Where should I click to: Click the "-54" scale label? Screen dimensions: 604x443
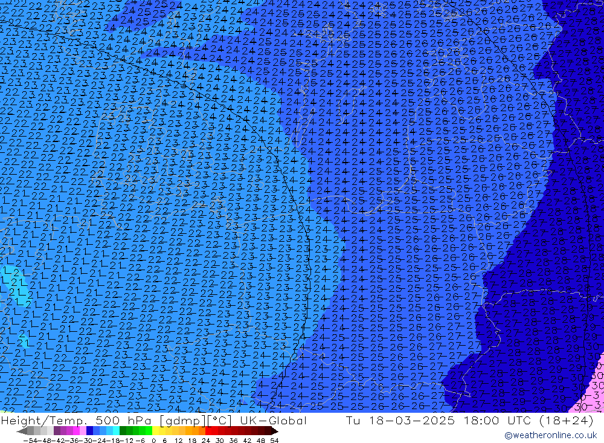[30, 441]
